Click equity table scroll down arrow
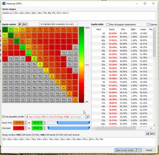The width and height of the screenshot is (159, 155). pyautogui.click(x=154, y=125)
